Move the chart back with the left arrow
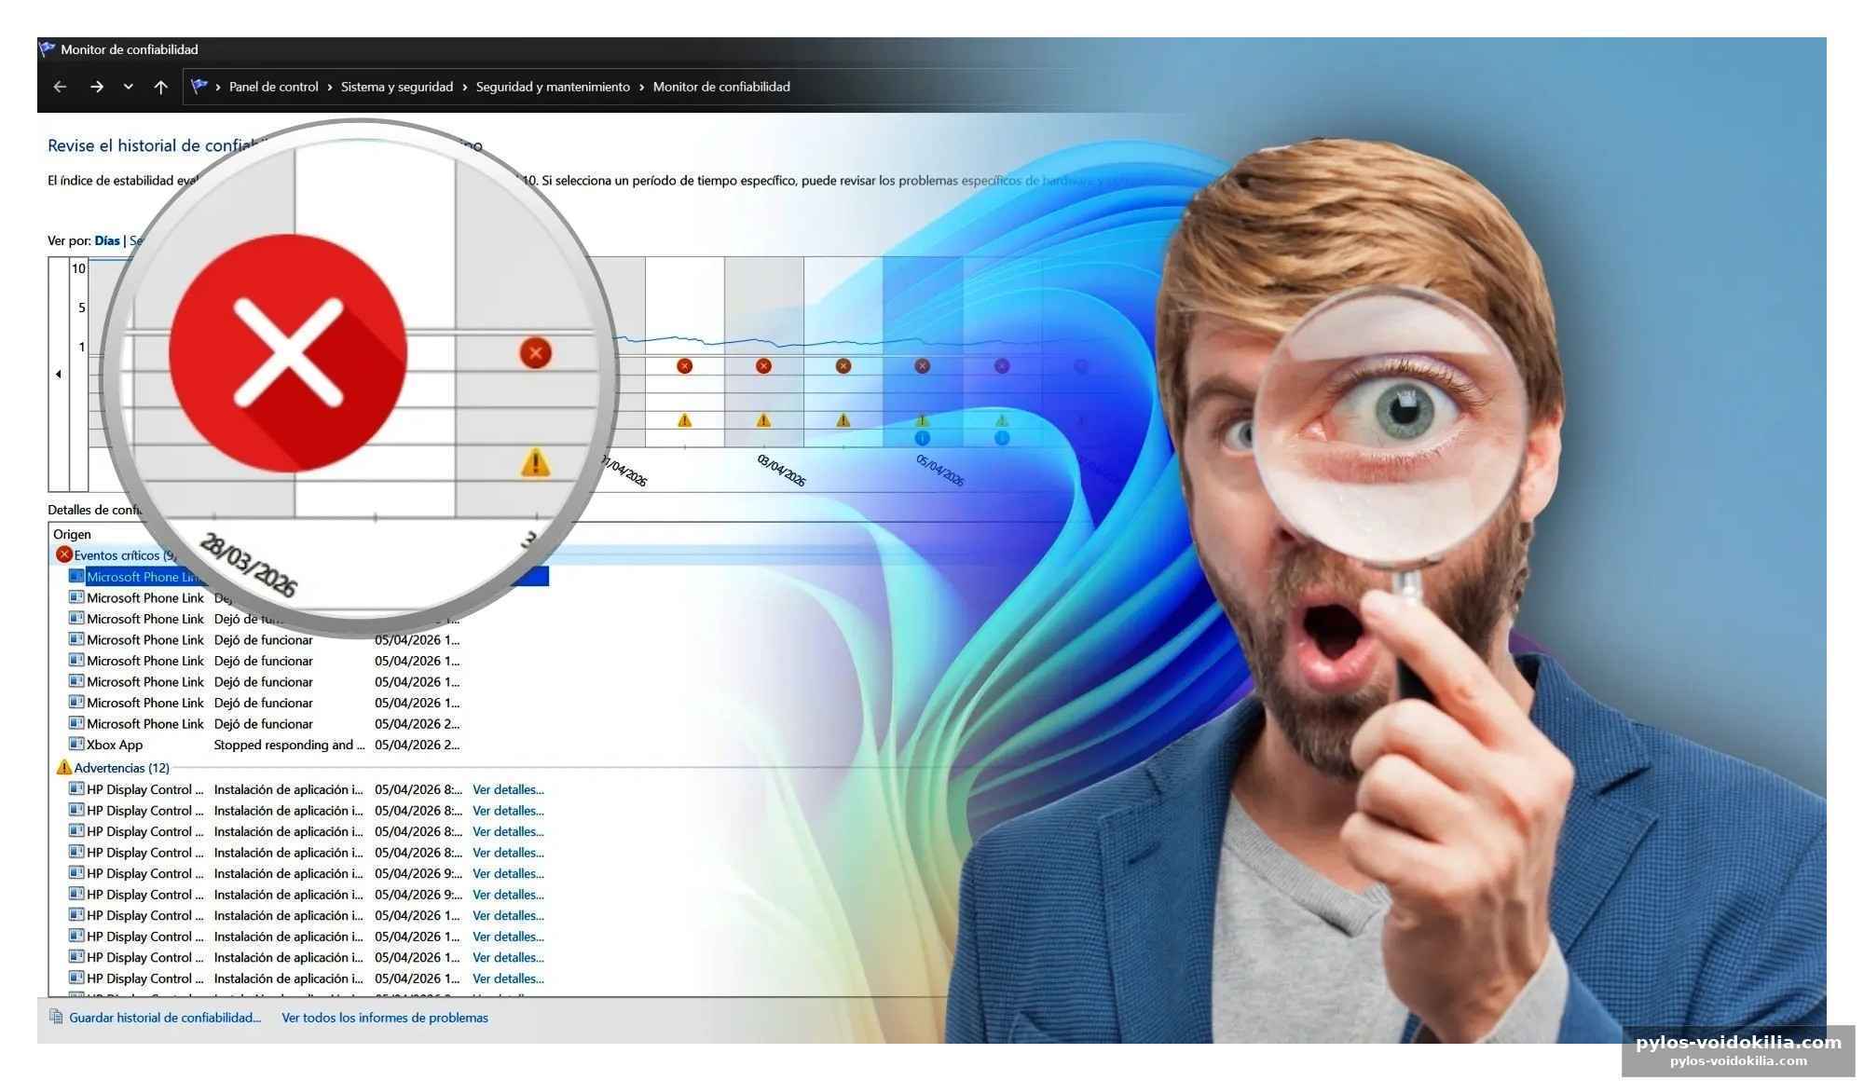The width and height of the screenshot is (1864, 1081). 59,374
